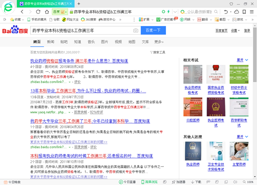Click 今日特卖 in status bar
The image size is (257, 185).
pyautogui.click(x=12, y=182)
